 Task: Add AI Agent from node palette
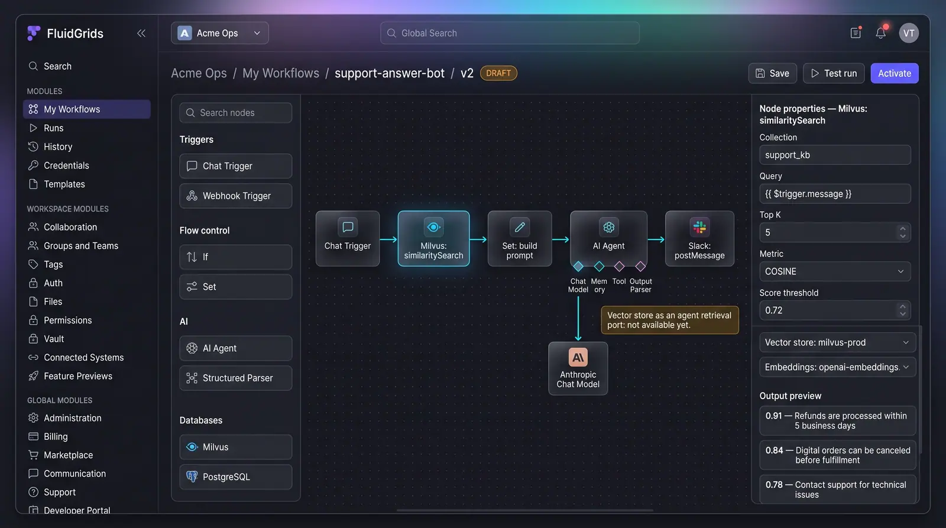click(236, 348)
